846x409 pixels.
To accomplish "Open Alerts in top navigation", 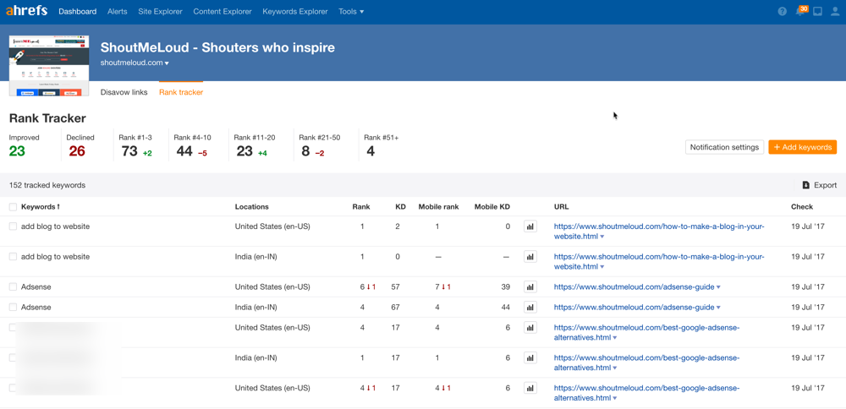I will click(x=117, y=11).
